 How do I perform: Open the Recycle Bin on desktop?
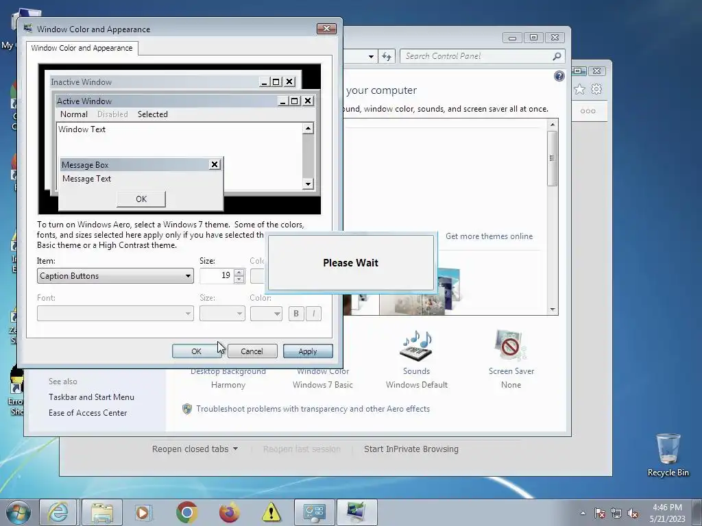point(668,455)
